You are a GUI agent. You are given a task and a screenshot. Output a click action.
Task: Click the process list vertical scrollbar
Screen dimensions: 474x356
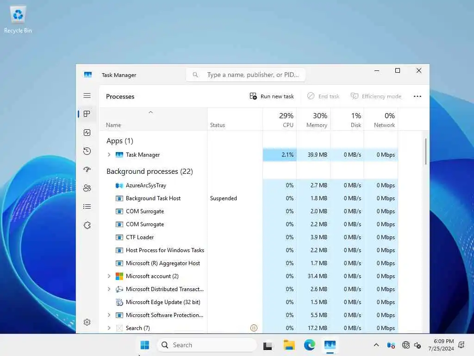pos(426,152)
